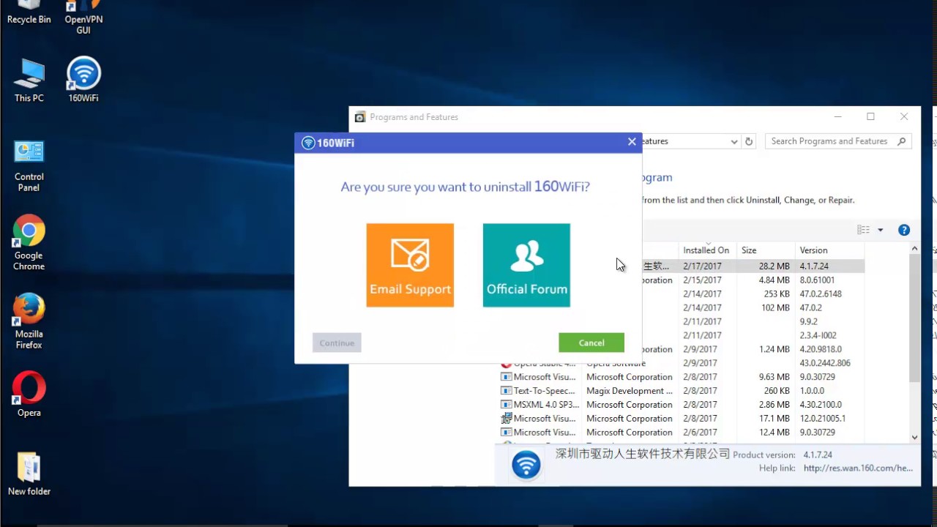This screenshot has height=527, width=937.
Task: Click the programs list vertical scrollbar thumb
Action: point(914,318)
